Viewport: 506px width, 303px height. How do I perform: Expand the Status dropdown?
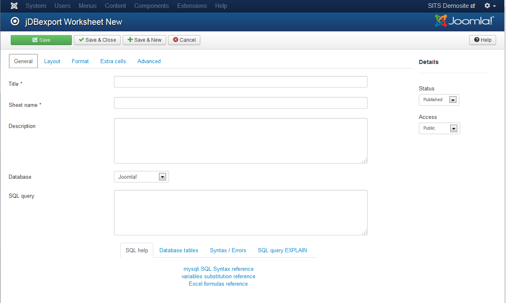click(x=439, y=100)
